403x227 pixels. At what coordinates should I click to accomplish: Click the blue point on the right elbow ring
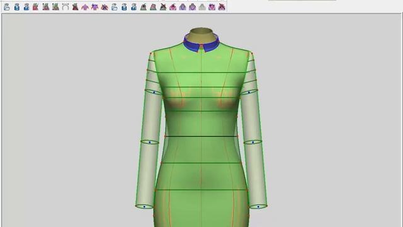(x=253, y=143)
